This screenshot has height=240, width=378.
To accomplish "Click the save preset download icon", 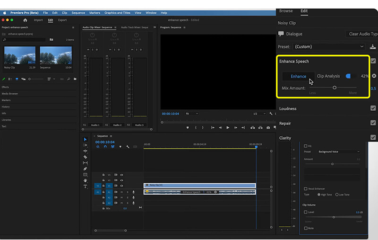I will pos(373,47).
